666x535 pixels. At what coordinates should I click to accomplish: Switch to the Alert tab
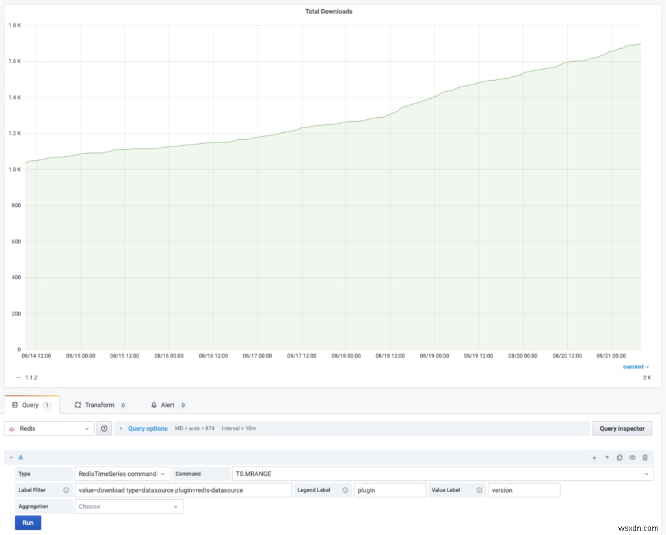(168, 404)
